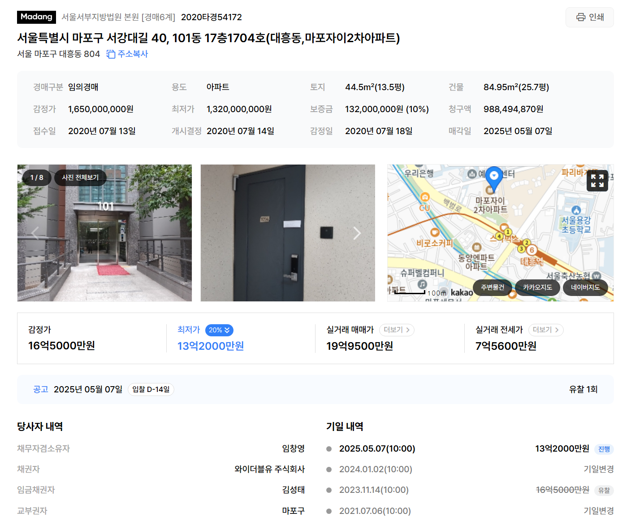Click the Madang logo
The height and width of the screenshot is (522, 618).
tap(36, 17)
